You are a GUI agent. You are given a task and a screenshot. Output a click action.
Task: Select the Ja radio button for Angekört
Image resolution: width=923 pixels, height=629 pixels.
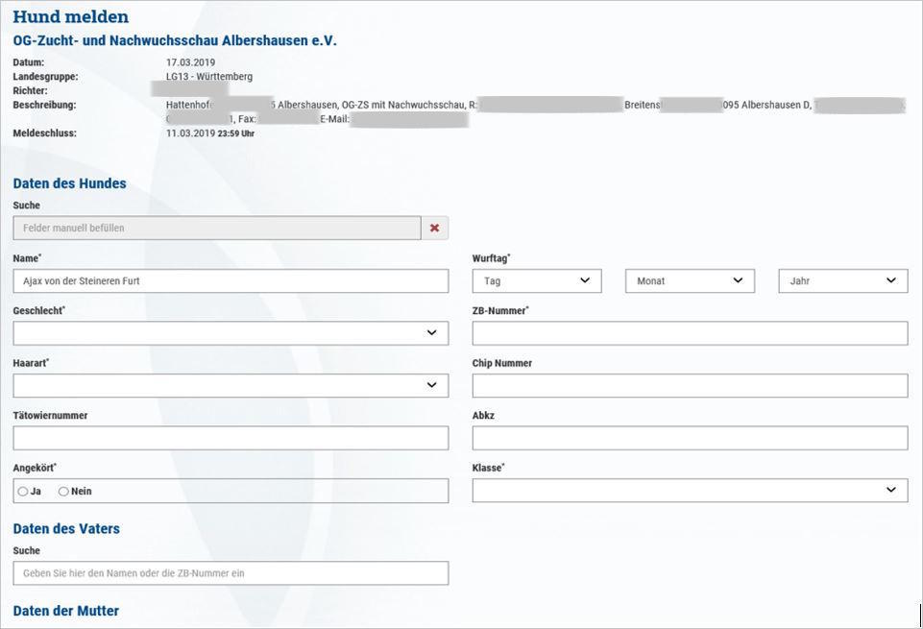pos(23,492)
